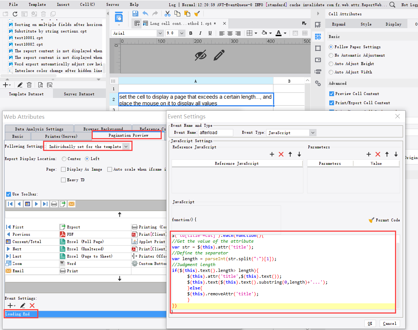The height and width of the screenshot is (330, 418).
Task: Click the Print icon in the preview toolbar
Action: 54,205
